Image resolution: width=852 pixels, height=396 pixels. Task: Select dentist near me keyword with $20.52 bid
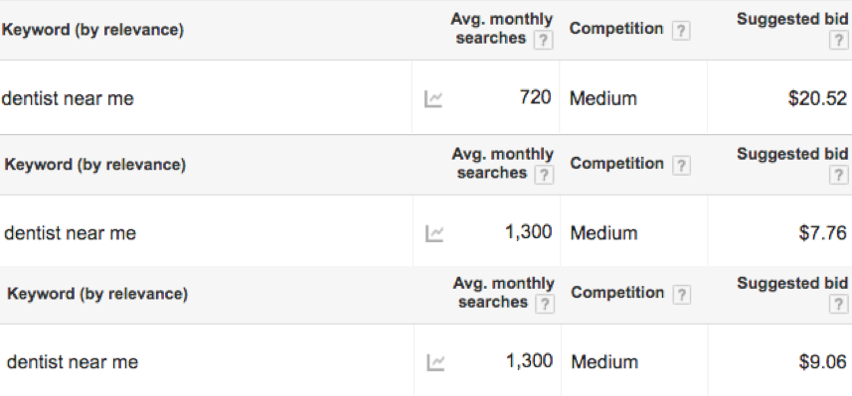point(68,98)
